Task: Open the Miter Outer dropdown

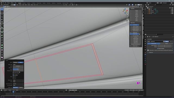Action: (18, 80)
